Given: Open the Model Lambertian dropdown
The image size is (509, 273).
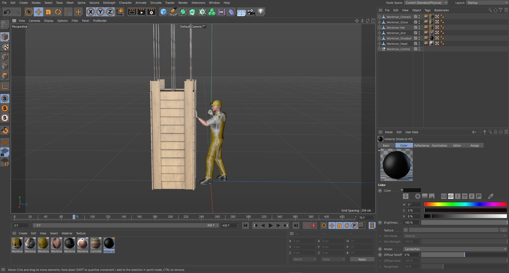Looking at the screenshot, I should (455, 249).
